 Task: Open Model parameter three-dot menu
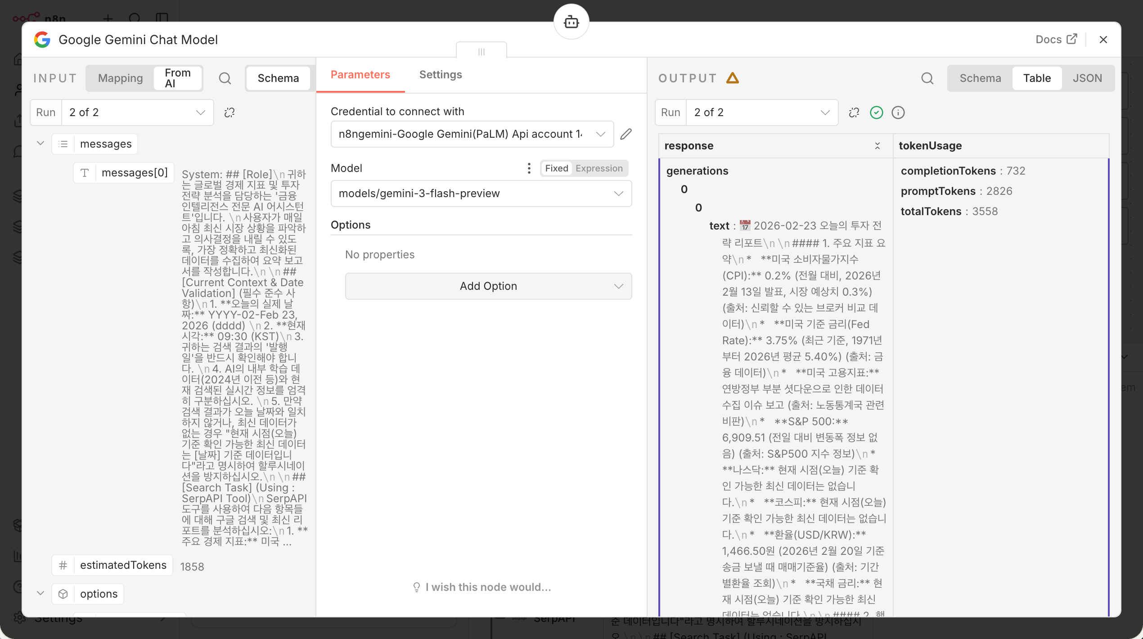coord(529,168)
